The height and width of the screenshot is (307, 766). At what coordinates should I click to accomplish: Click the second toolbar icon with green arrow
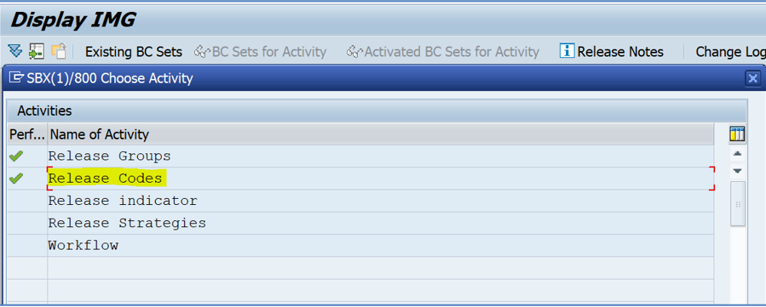pyautogui.click(x=37, y=51)
